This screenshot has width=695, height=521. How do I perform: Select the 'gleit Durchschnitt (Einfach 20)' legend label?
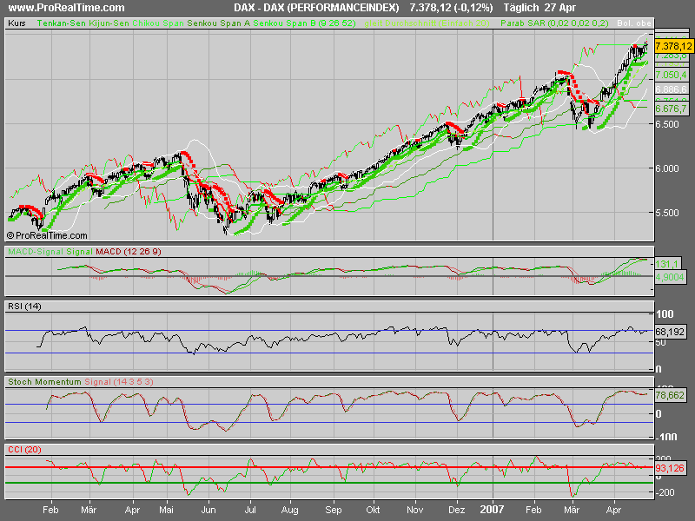coord(427,23)
